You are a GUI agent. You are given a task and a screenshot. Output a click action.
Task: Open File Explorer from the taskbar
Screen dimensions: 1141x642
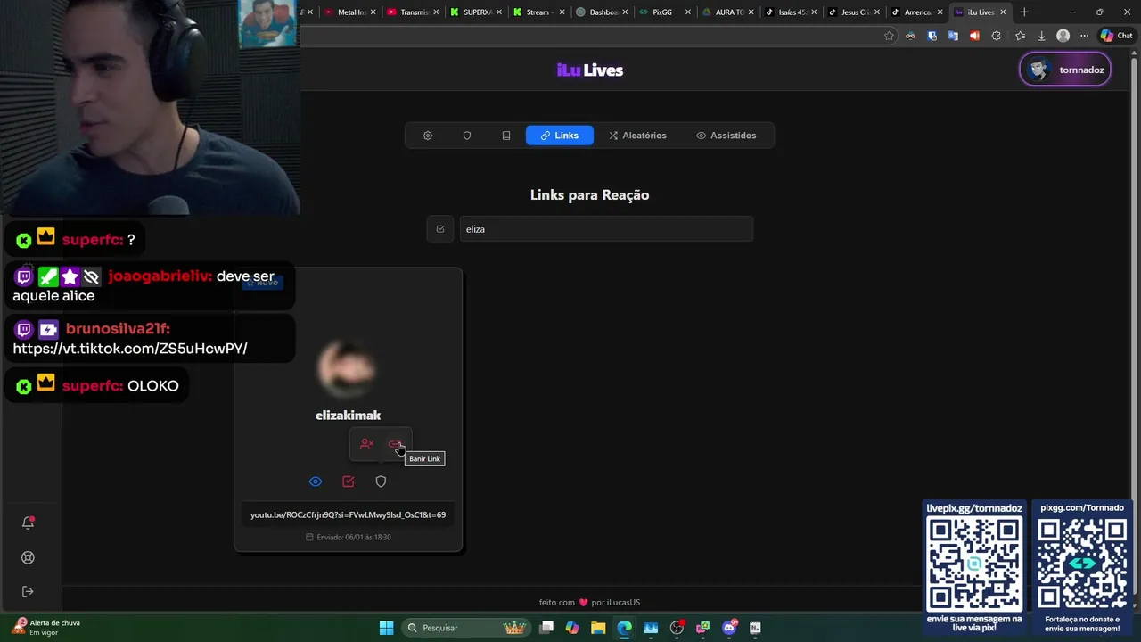[598, 628]
